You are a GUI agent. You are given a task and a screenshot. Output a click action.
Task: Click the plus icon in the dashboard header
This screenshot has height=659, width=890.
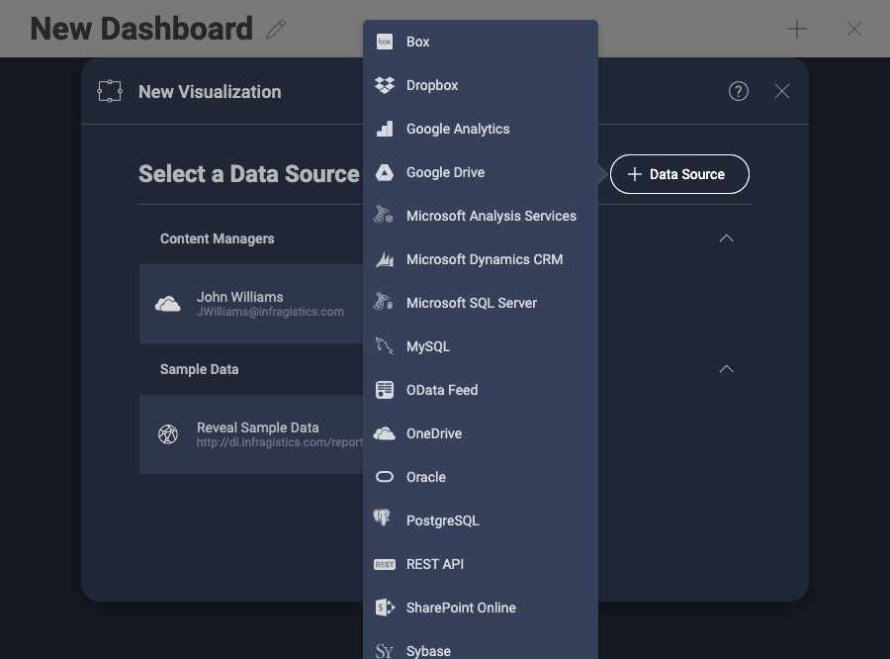click(x=797, y=29)
